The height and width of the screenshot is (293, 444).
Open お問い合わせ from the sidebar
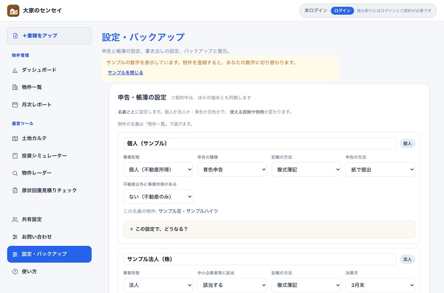coord(49,237)
